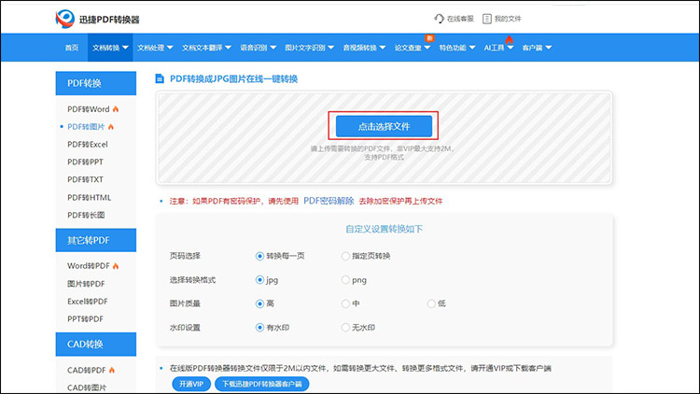This screenshot has height=394, width=700.
Task: Open PDF转TXT in the sidebar
Action: pyautogui.click(x=85, y=179)
